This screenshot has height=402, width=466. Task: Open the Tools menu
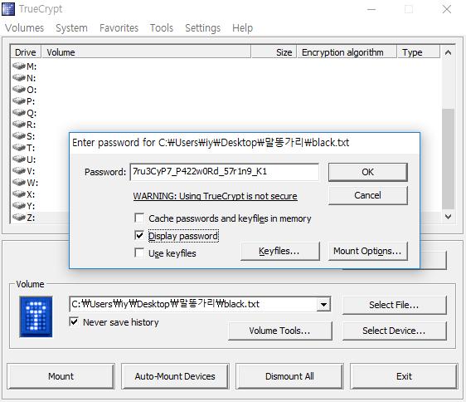pyautogui.click(x=162, y=28)
